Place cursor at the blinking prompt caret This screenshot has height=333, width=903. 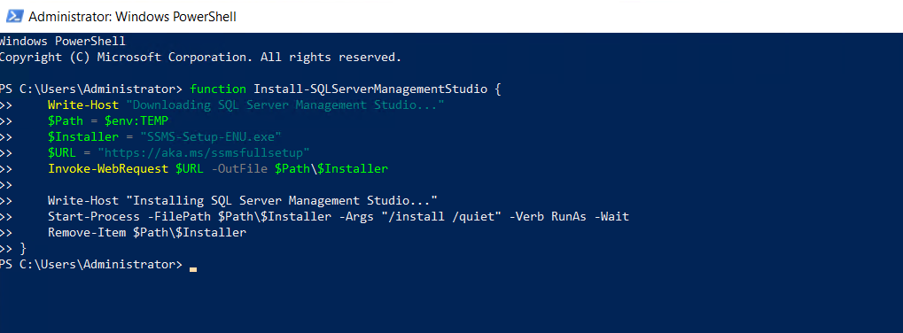[x=193, y=268]
